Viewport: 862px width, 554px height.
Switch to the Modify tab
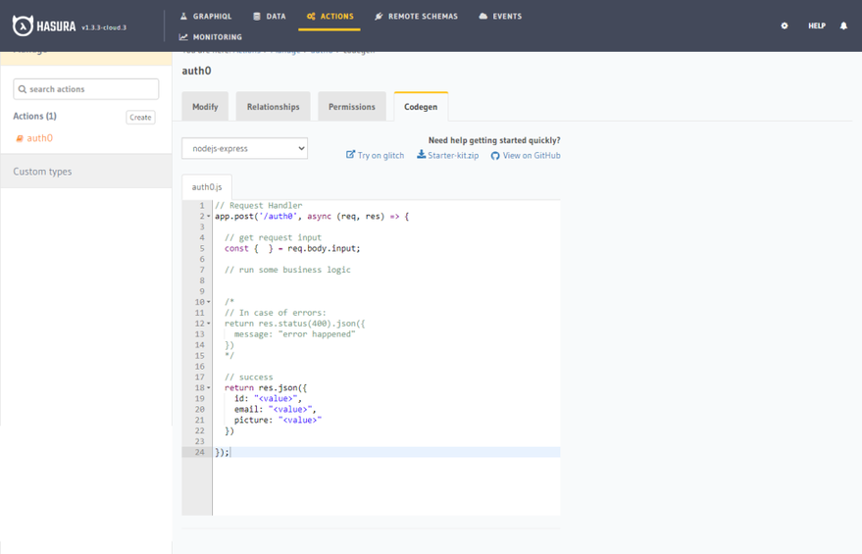[x=205, y=107]
